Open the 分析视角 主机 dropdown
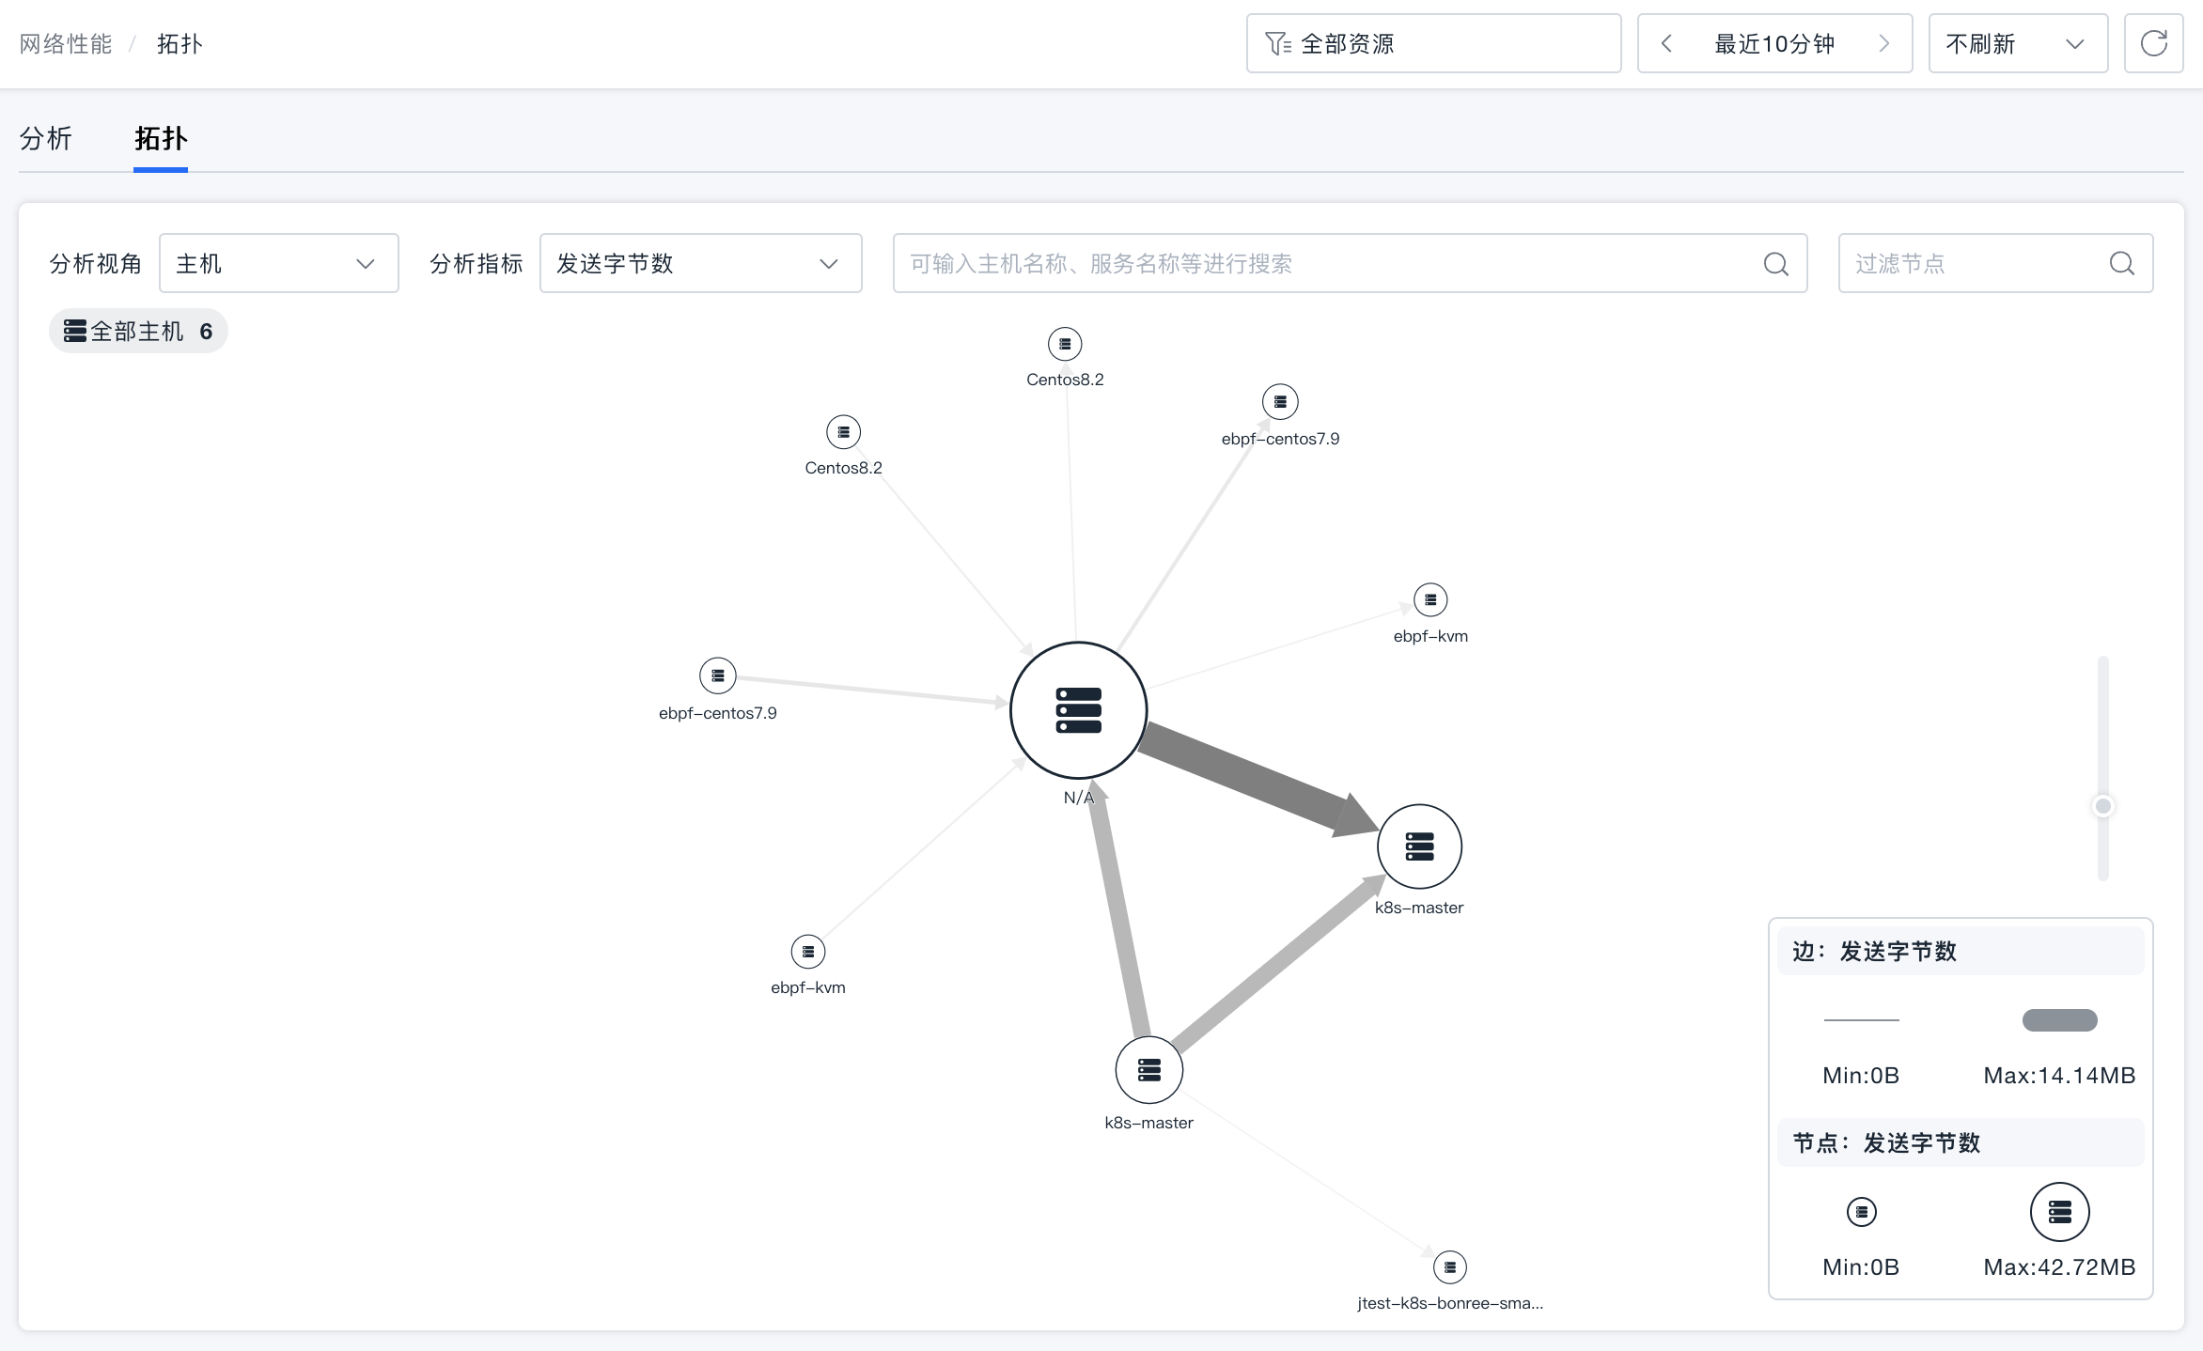2203x1351 pixels. 278,264
